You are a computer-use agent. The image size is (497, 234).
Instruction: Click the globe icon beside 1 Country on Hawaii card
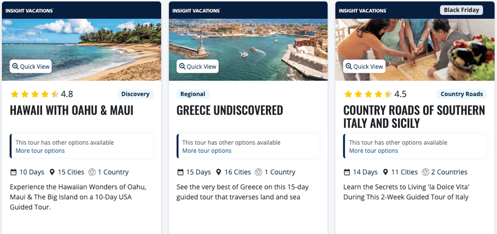point(91,172)
